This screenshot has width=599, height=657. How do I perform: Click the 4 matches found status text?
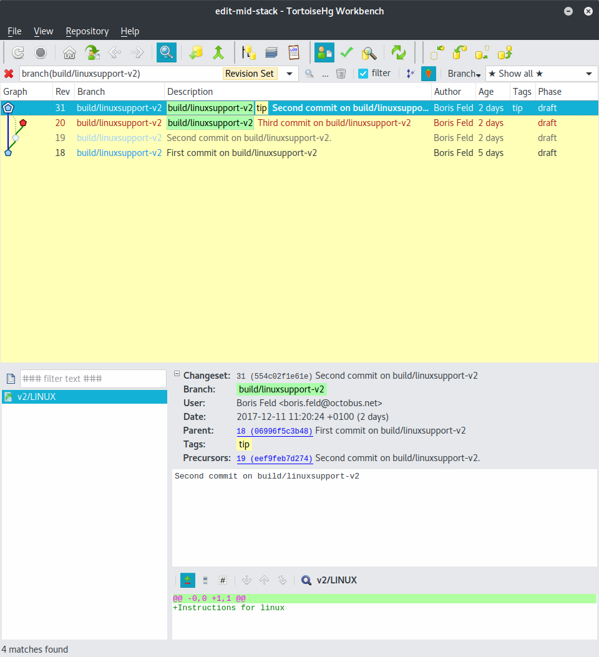(35, 650)
